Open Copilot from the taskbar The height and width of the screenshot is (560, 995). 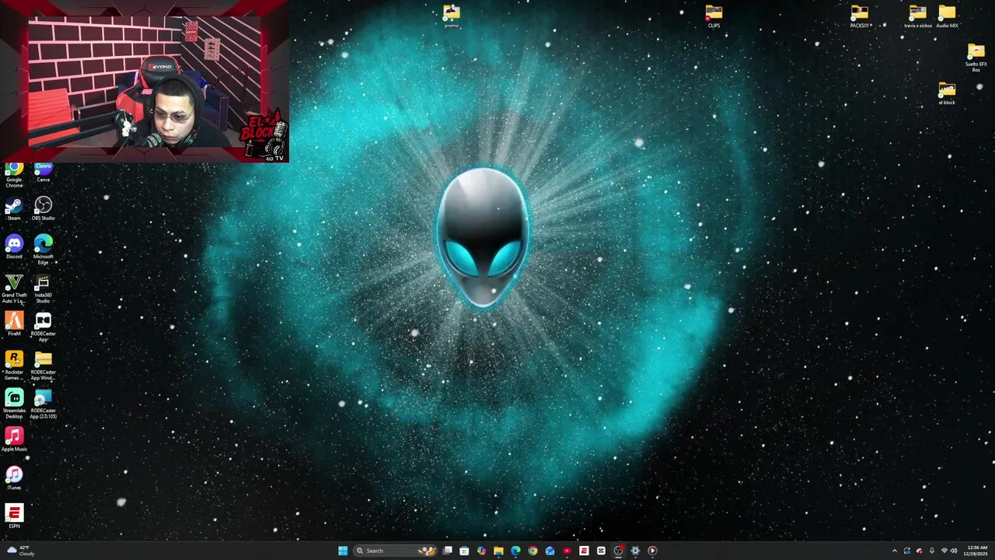[481, 551]
